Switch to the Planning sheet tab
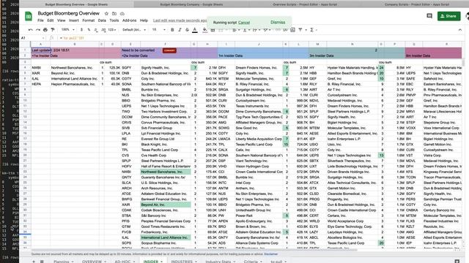Screen dimensions: 469x263 [x=62, y=262]
